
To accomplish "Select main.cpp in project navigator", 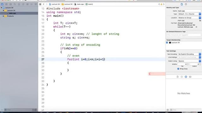I will 19,13.
